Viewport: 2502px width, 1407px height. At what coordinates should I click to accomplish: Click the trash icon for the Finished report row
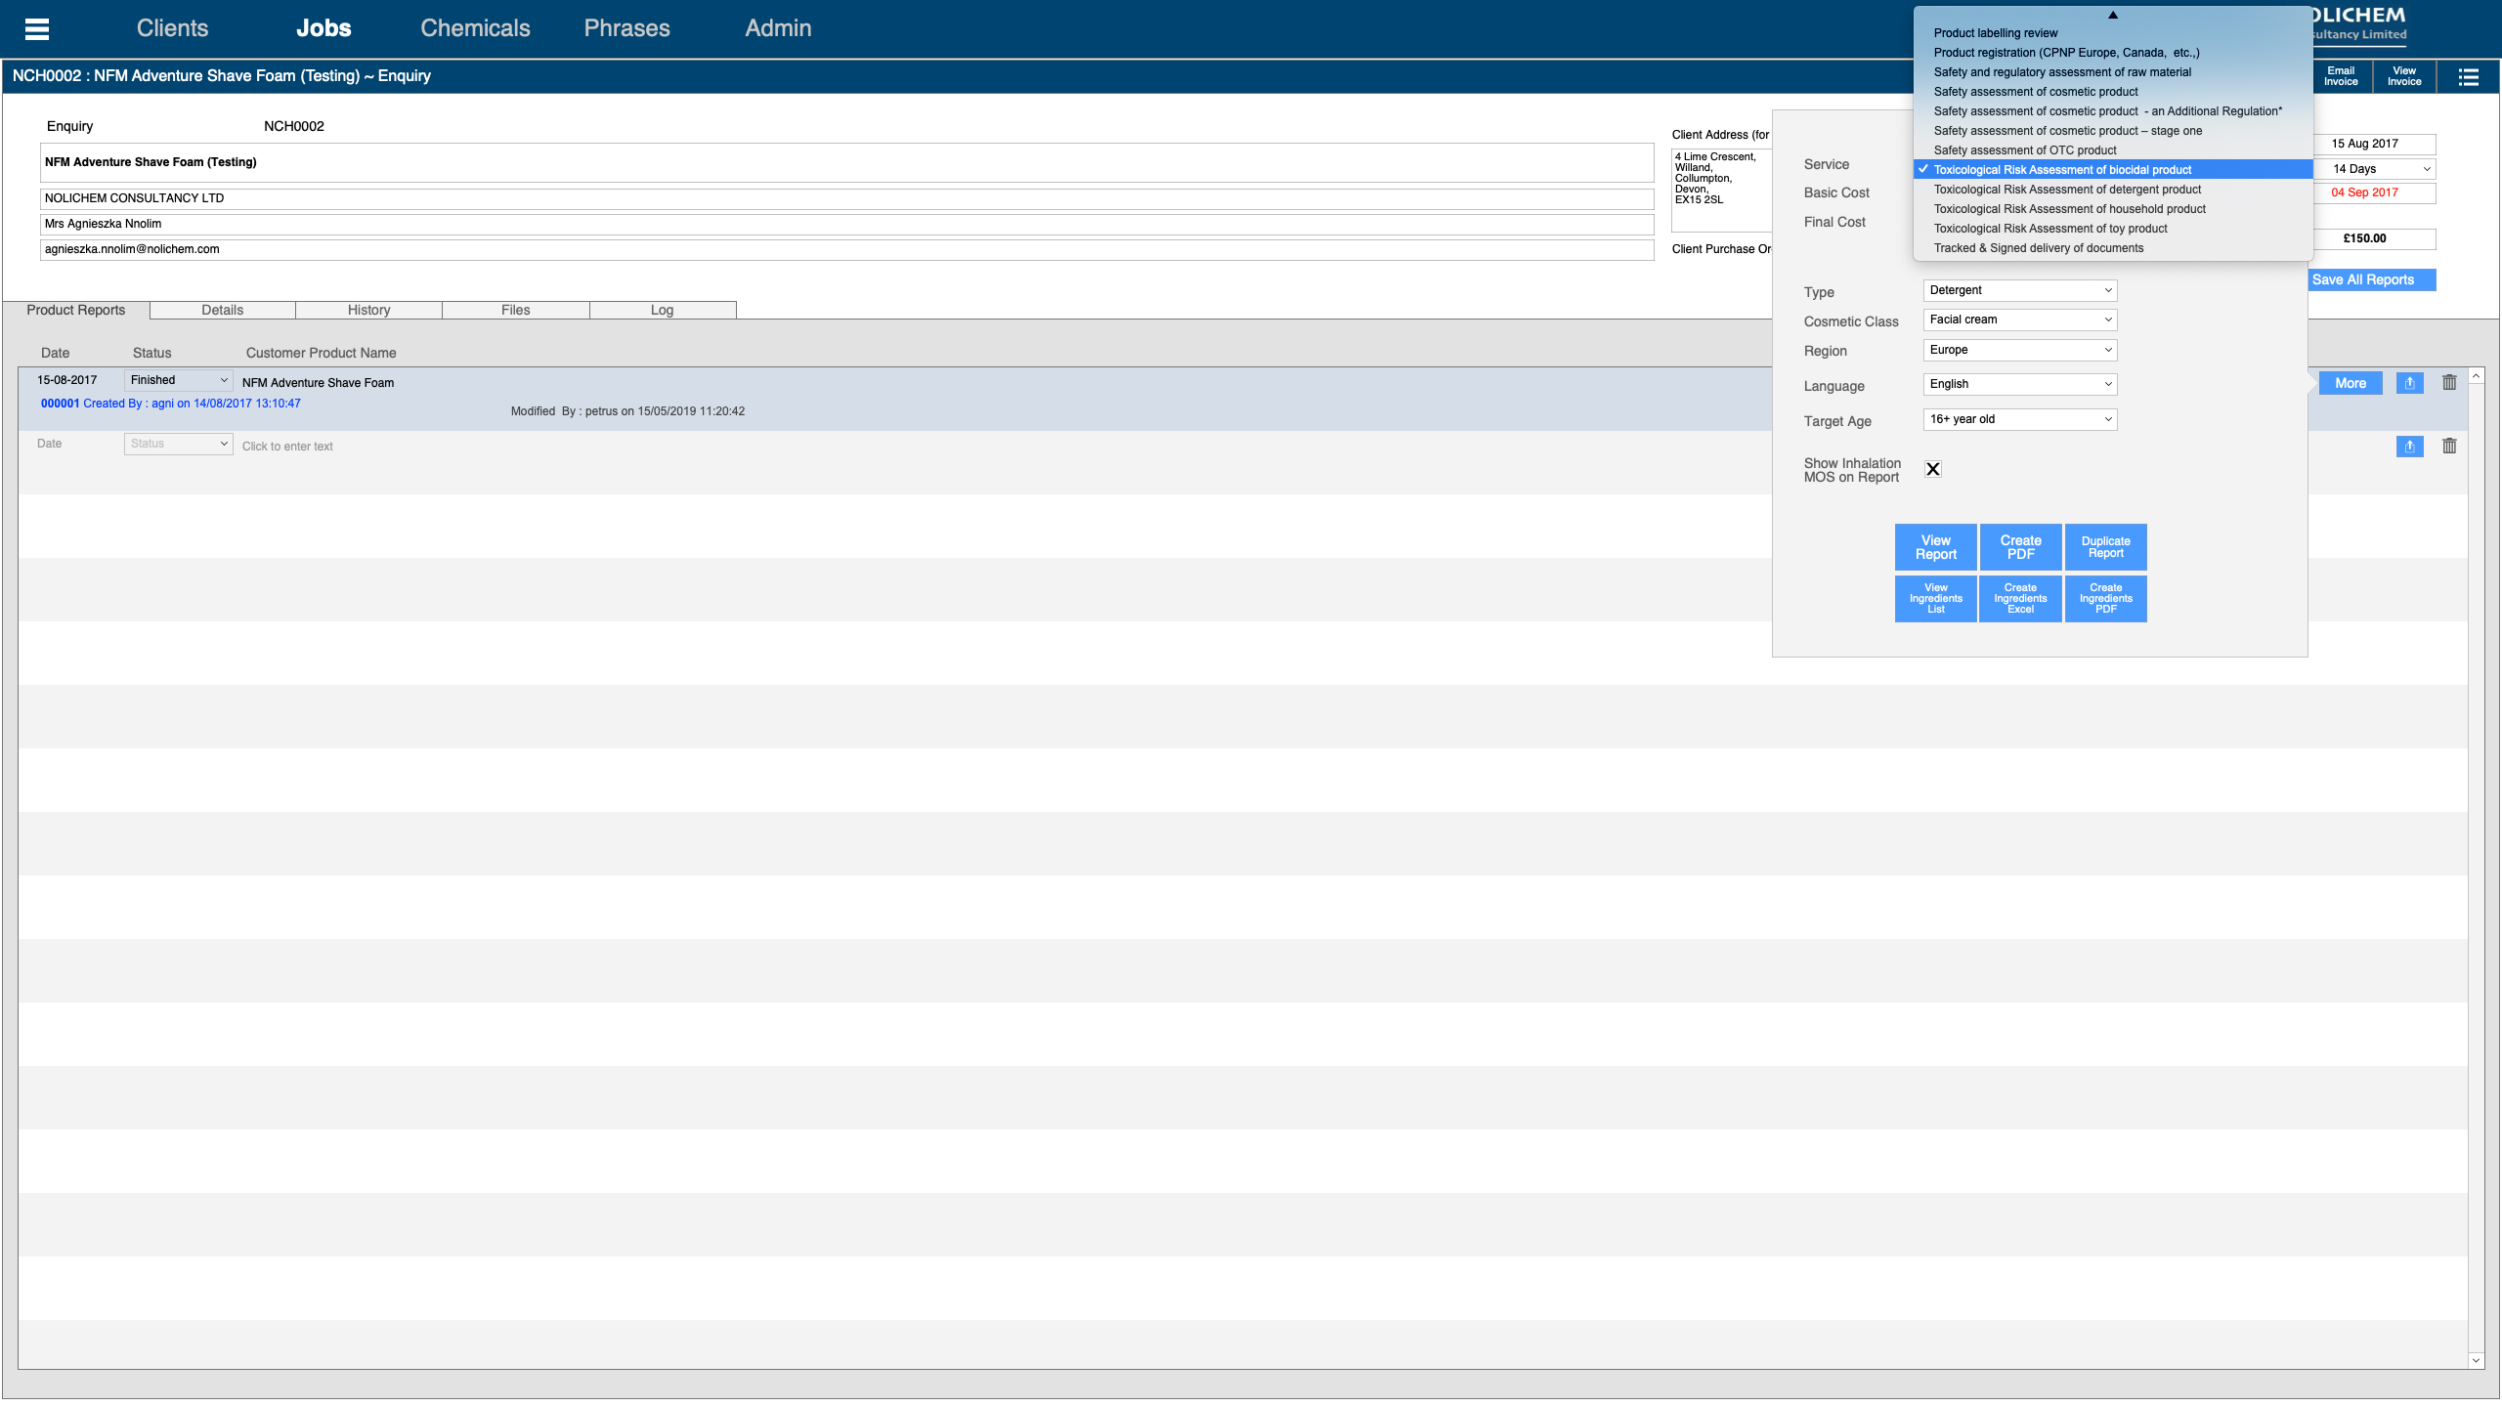tap(2449, 383)
